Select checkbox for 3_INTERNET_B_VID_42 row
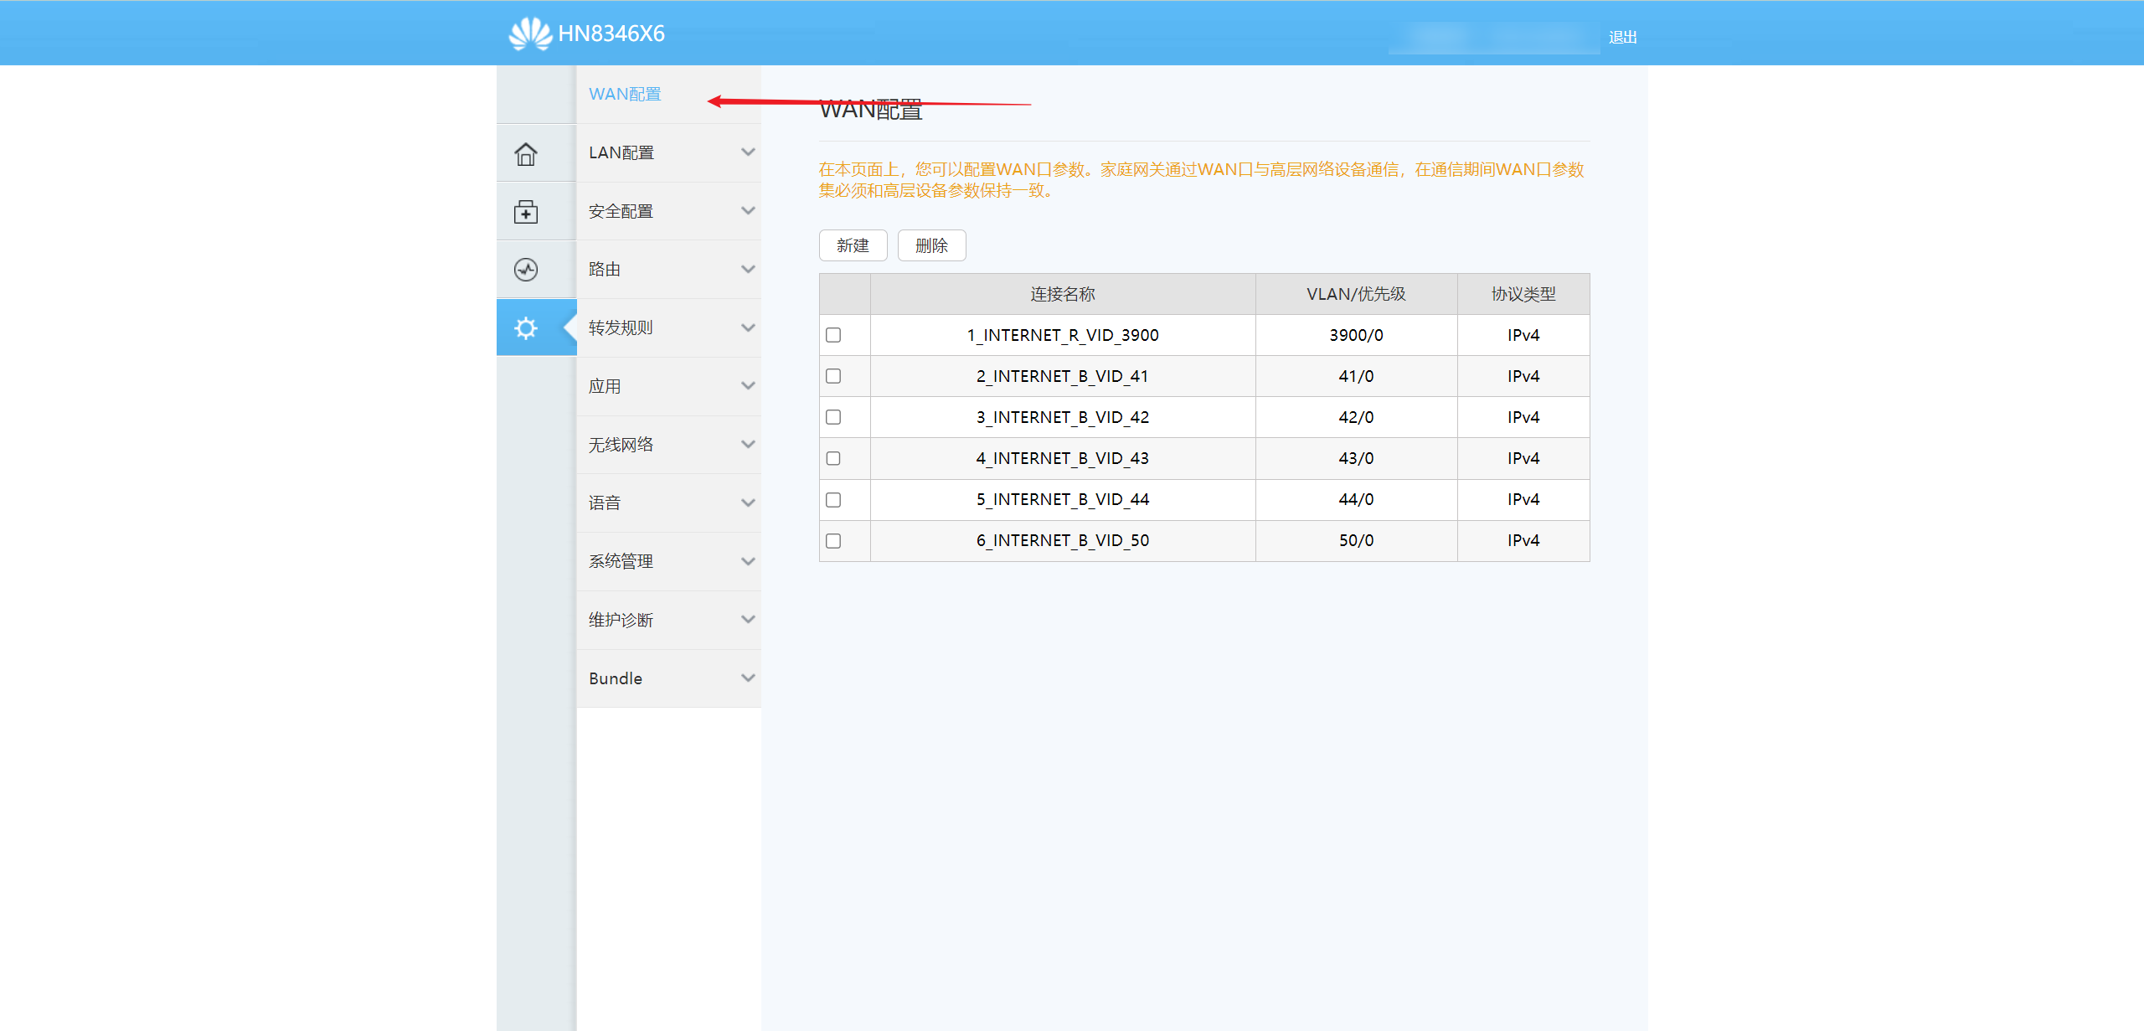Screen dimensions: 2144x1031 pyautogui.click(x=833, y=417)
